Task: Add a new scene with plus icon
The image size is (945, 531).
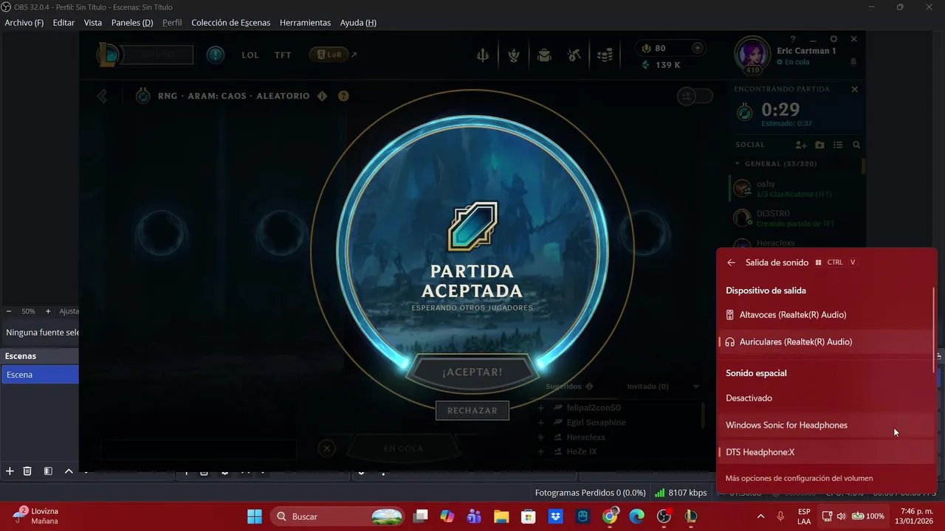Action: click(x=10, y=471)
